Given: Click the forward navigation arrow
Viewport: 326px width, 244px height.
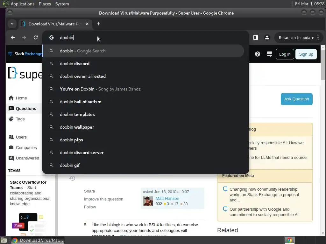Looking at the screenshot, I should (x=24, y=37).
